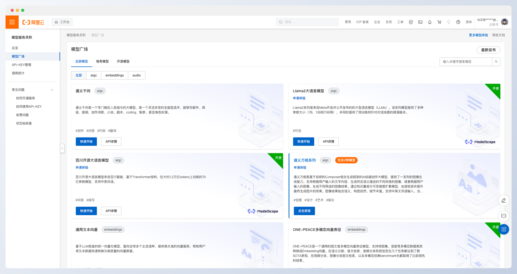The image size is (517, 274).
Task: Open 状态码排查 FAQ
Action: (24, 123)
